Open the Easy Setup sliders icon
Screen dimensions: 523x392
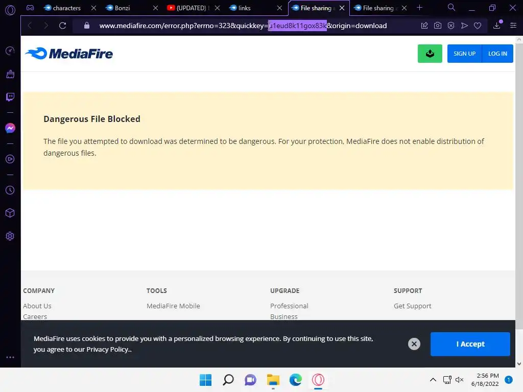(513, 26)
